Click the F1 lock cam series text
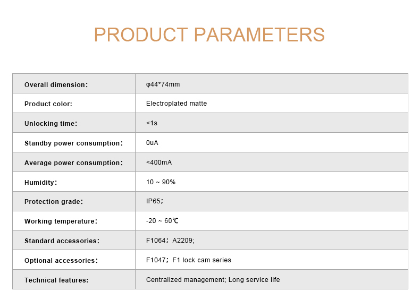Image resolution: width=420 pixels, height=300 pixels. pyautogui.click(x=201, y=260)
